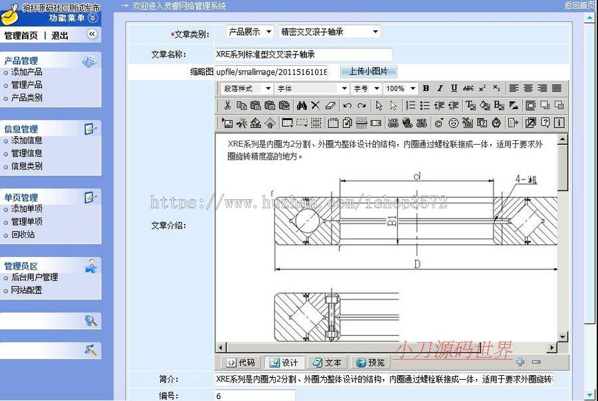Click the insert clock time icon
This screenshot has height=401, width=598.
click(496, 123)
